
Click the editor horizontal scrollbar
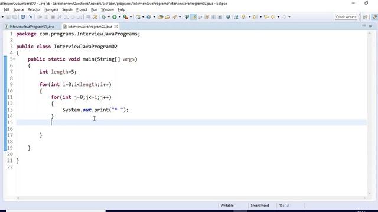tap(191, 198)
